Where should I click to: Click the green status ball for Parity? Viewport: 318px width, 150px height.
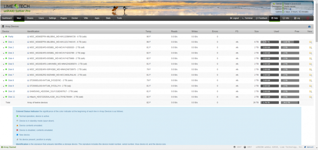6,37
